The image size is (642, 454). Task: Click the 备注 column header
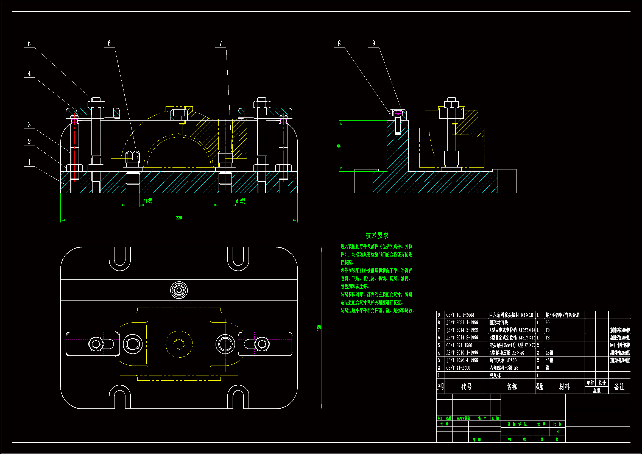[x=619, y=387]
